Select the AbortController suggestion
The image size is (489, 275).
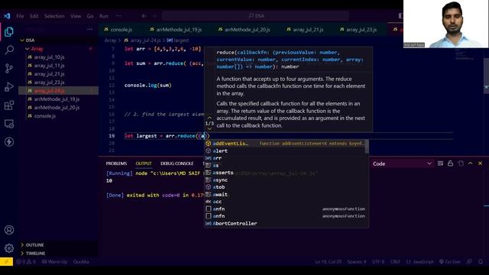tap(285, 224)
